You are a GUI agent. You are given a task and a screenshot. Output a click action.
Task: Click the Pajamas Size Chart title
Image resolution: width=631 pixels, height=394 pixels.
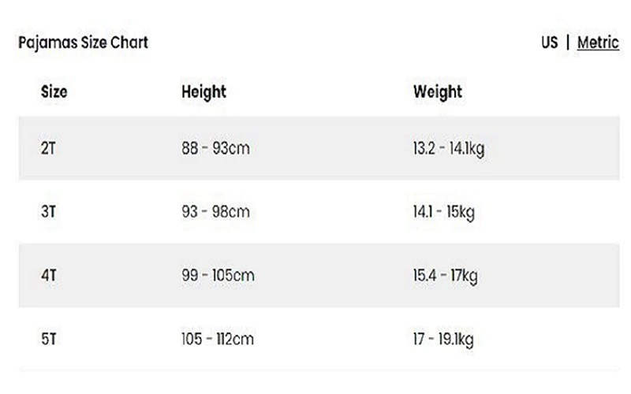click(x=83, y=43)
